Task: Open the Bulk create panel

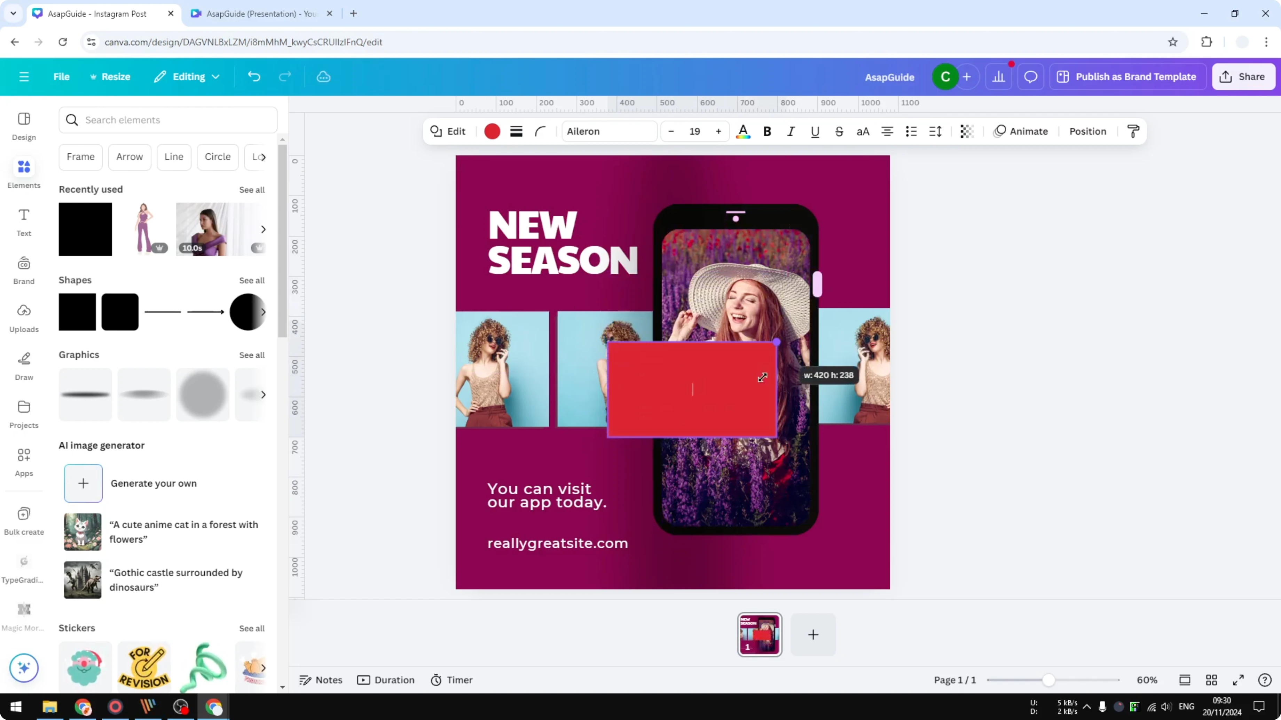Action: [x=23, y=520]
